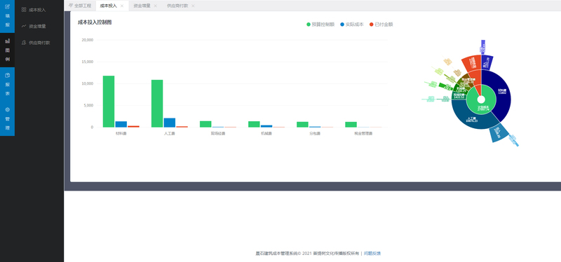The image size is (561, 262).
Task: Select the orange-red sunburst wedge
Action: [x=472, y=64]
